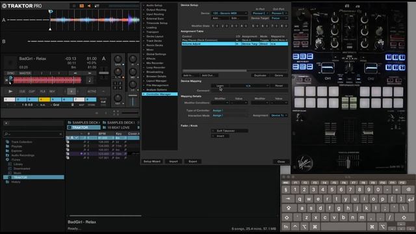Click Export button in preferences
Screen dimensions: 416x234
[193, 161]
